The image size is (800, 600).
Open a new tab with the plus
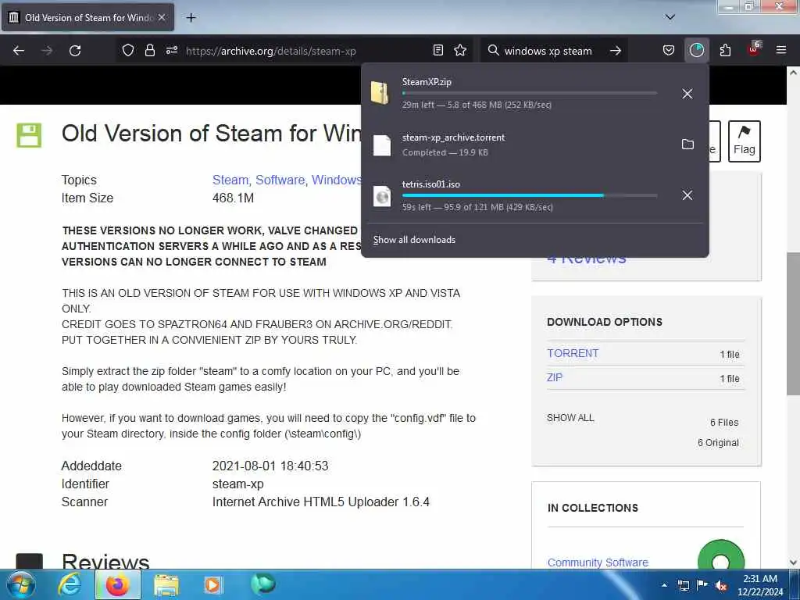(x=191, y=18)
